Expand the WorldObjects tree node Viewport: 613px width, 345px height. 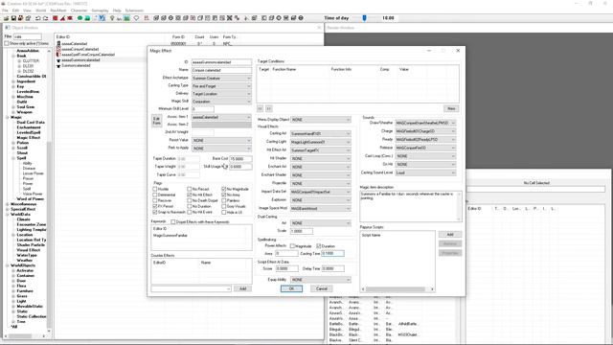point(8,265)
